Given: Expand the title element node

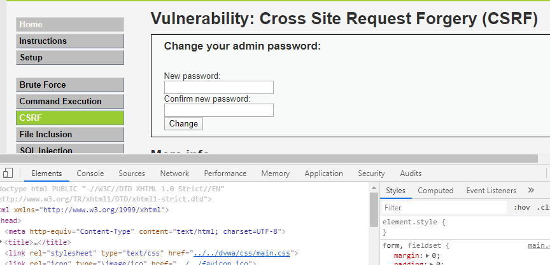Looking at the screenshot, I should click(2, 242).
